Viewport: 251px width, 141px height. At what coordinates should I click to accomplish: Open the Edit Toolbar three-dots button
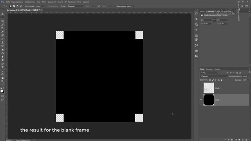point(2,85)
